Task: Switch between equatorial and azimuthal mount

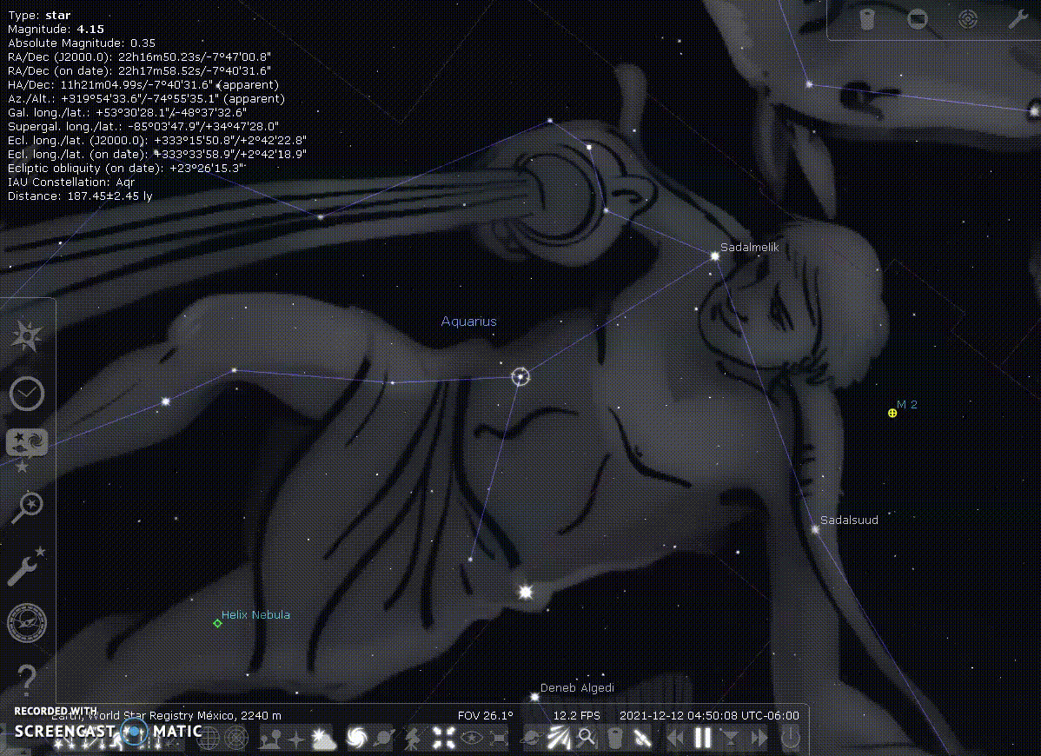Action: point(413,738)
